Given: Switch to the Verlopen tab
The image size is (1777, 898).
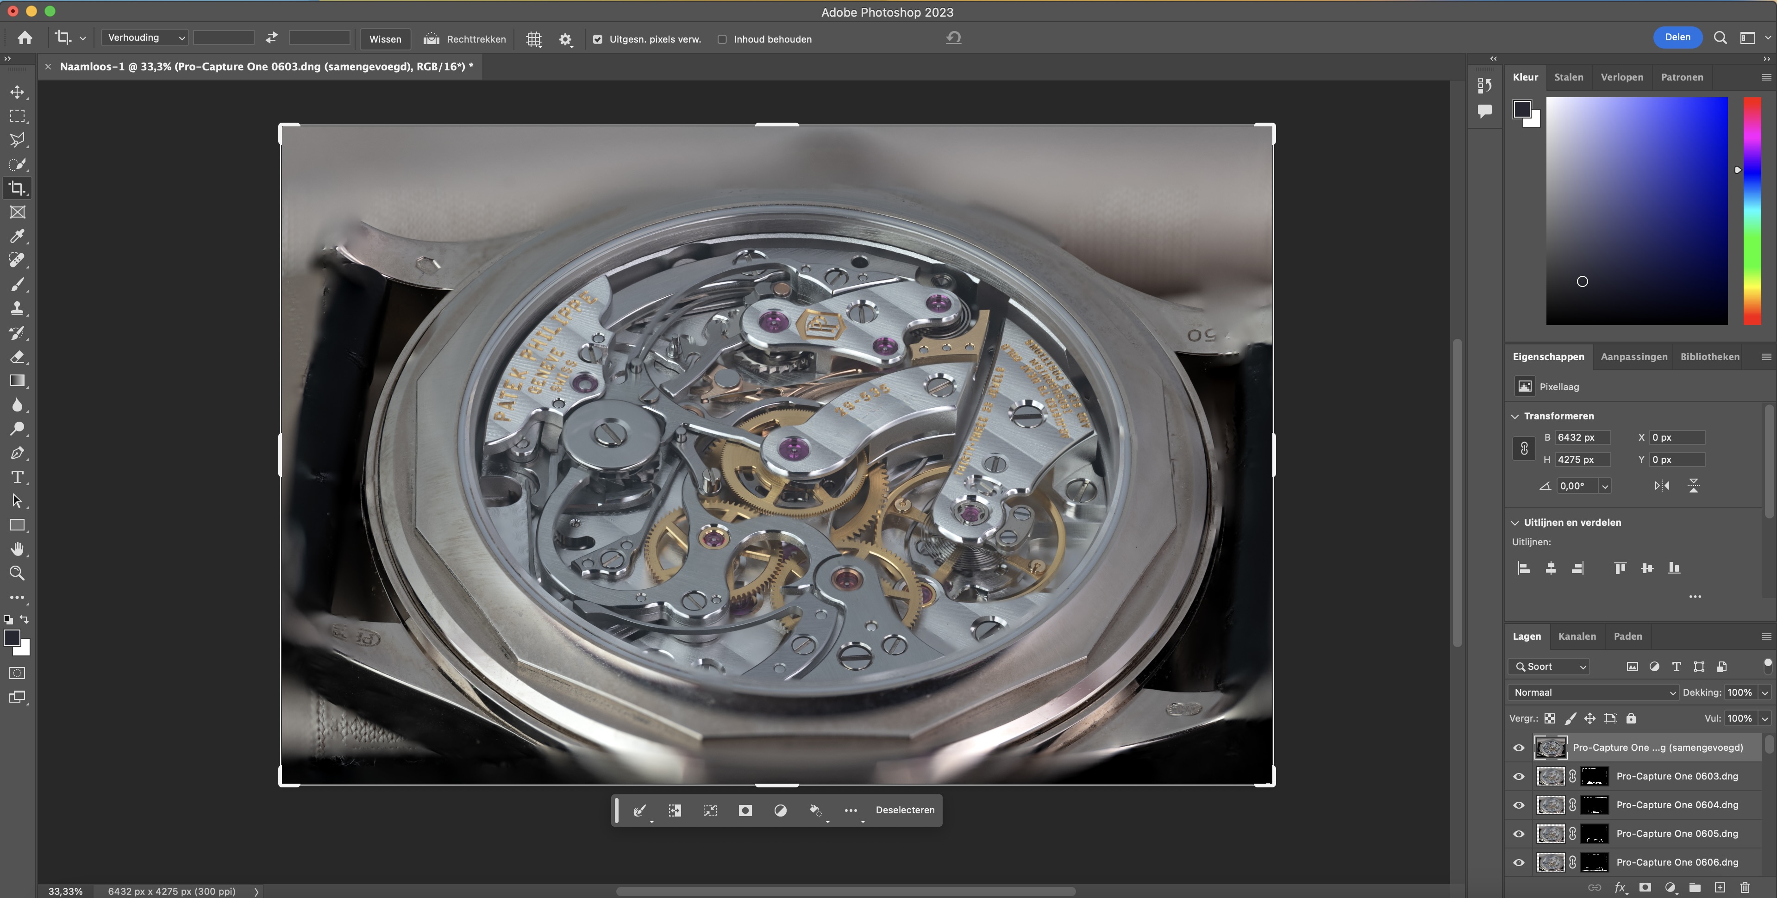Looking at the screenshot, I should (x=1622, y=77).
